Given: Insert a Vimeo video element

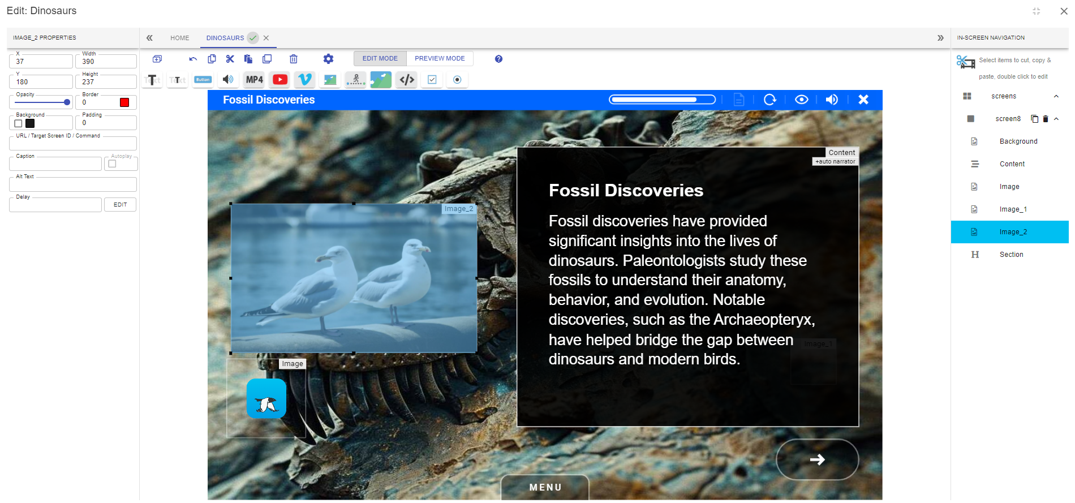Looking at the screenshot, I should point(305,80).
